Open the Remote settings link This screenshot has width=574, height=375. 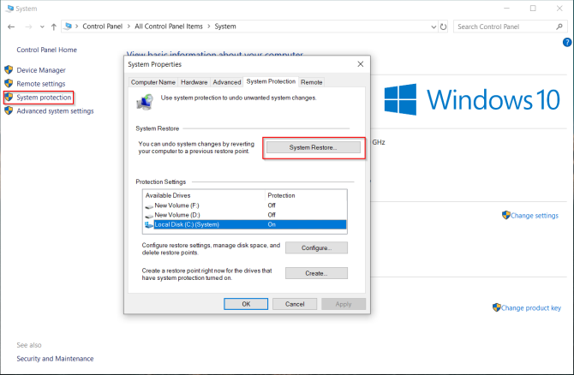pyautogui.click(x=41, y=84)
